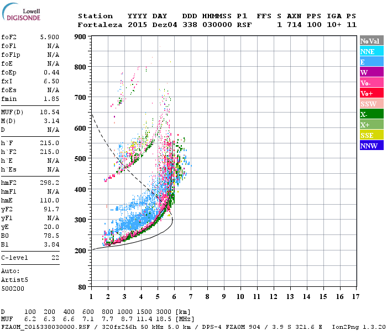Click the Fortaleza station name
387x331 pixels.
click(100, 25)
